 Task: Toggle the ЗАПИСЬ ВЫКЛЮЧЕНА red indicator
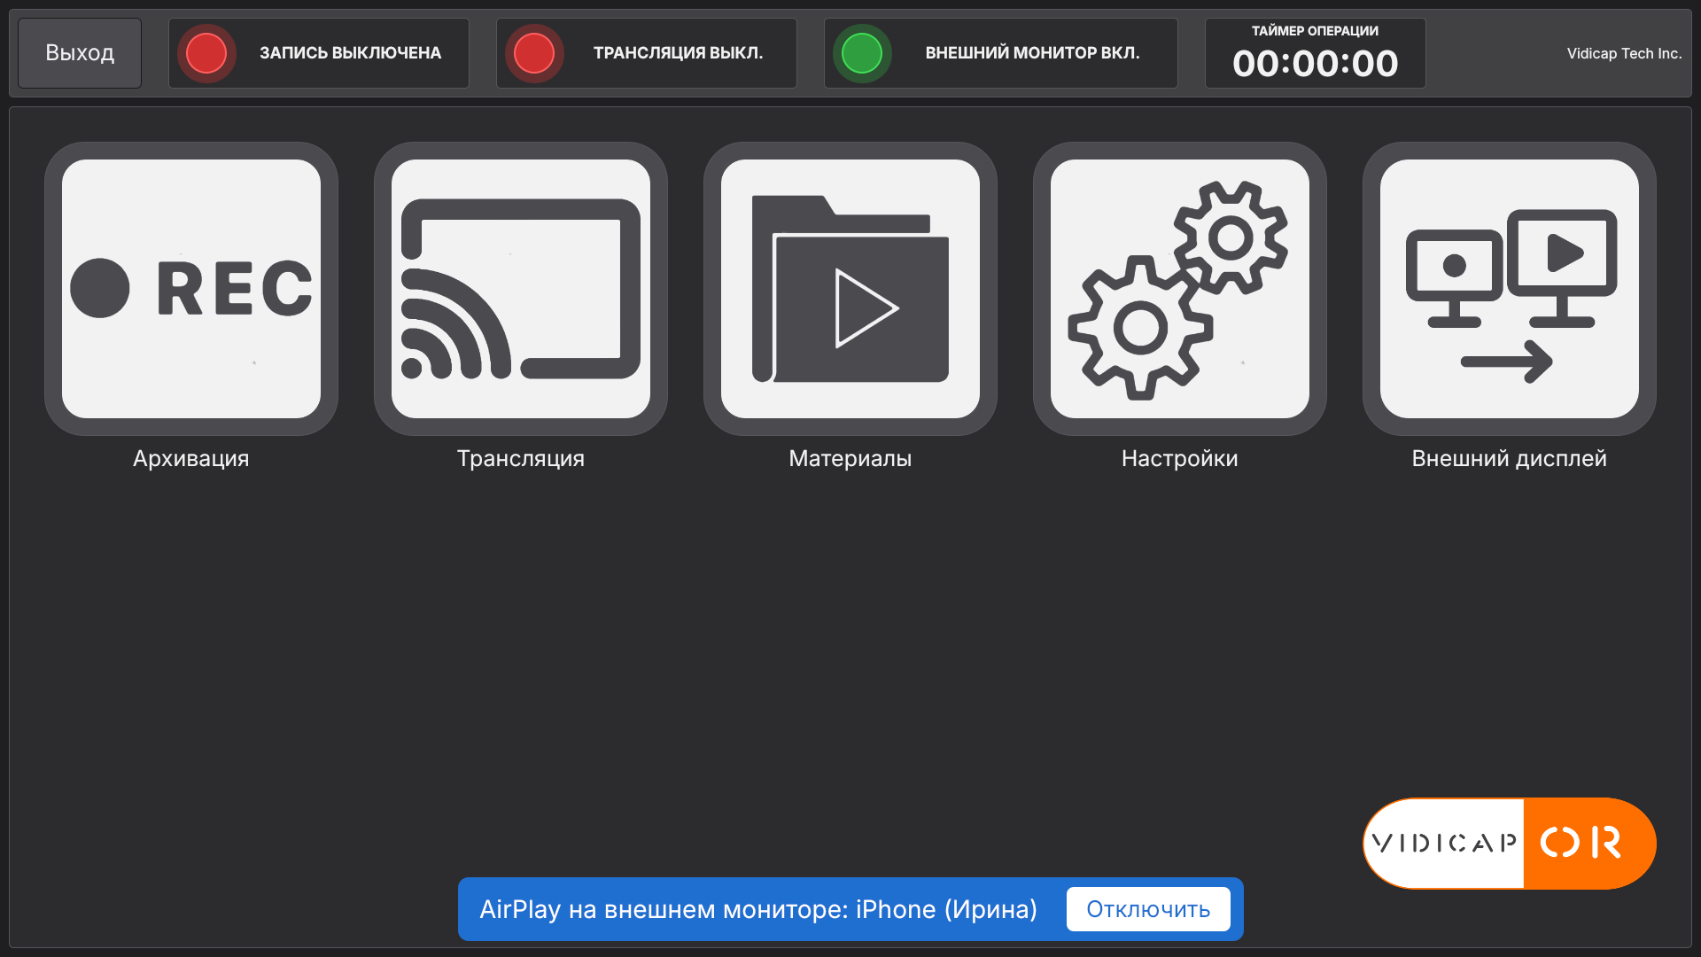[x=206, y=53]
